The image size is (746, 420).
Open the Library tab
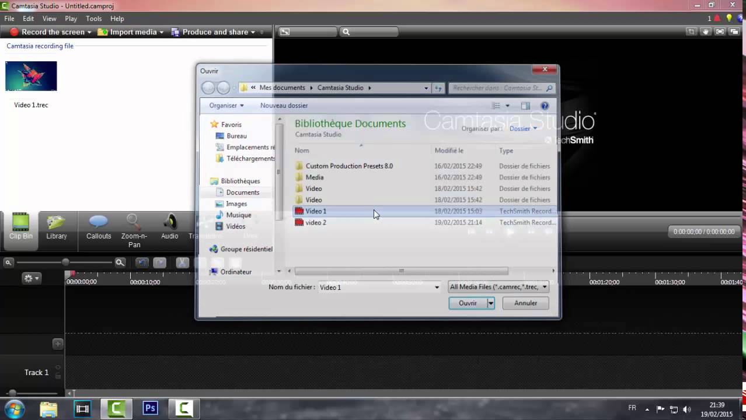pos(57,227)
